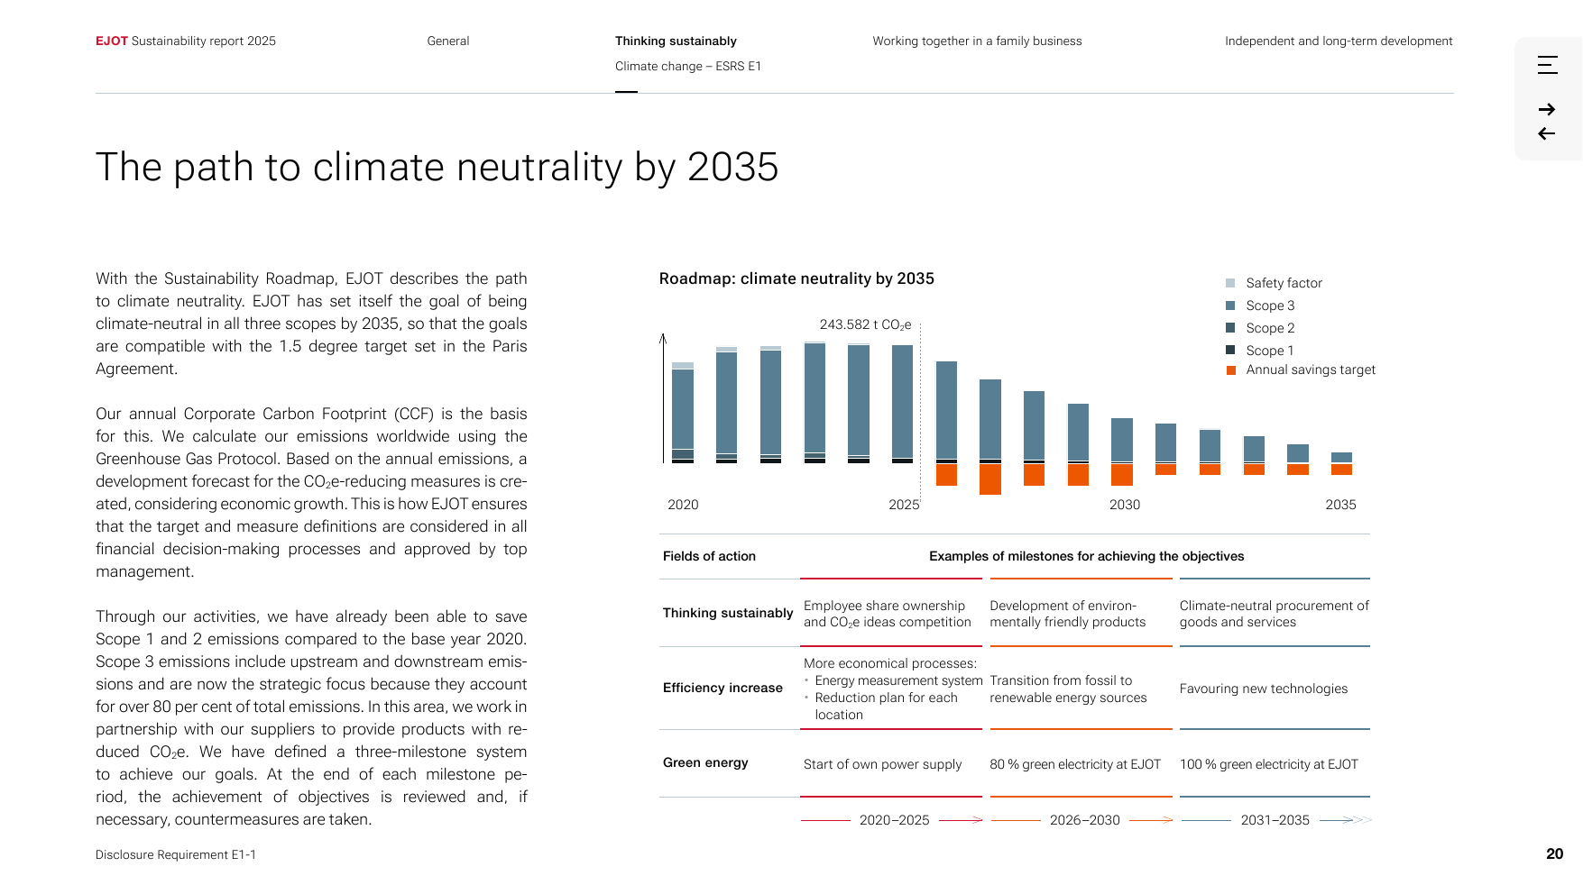Click the 2025 axis label
This screenshot has height=894, width=1583.
pyautogui.click(x=904, y=505)
